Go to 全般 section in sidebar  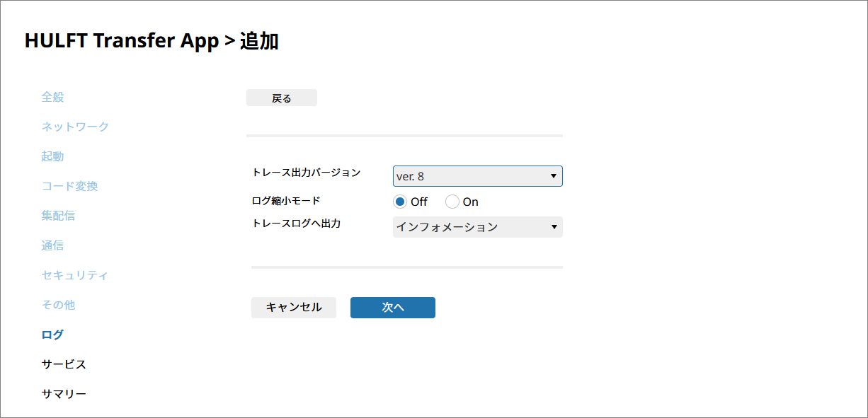click(x=52, y=97)
